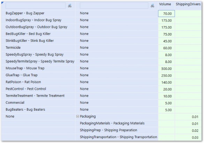Click the first column search binoculars icon
This screenshot has width=204, height=143.
tap(70, 6)
